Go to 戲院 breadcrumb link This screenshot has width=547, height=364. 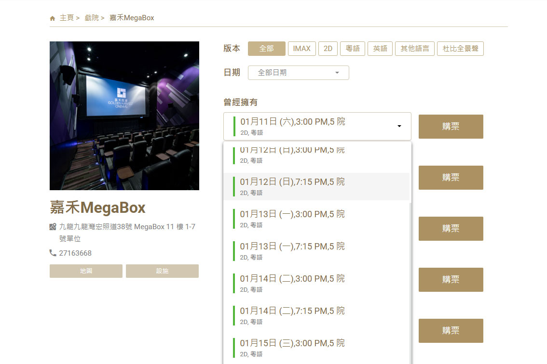(x=92, y=18)
